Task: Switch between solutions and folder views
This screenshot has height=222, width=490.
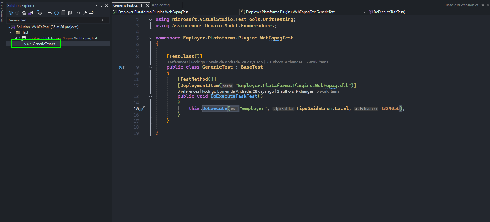Action: pos(30,13)
